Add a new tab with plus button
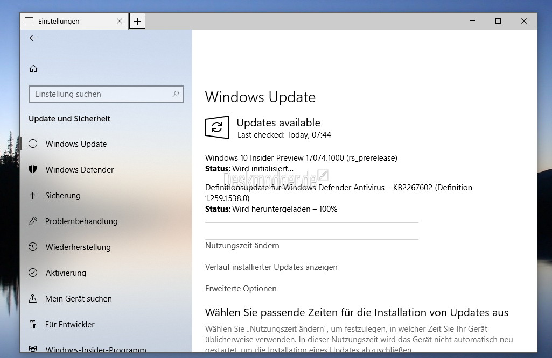This screenshot has height=358, width=552. coord(137,21)
